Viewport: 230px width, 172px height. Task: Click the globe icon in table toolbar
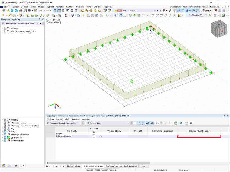(181, 123)
